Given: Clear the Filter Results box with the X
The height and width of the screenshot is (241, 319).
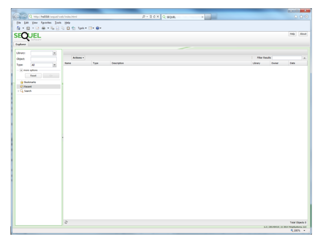Looking at the screenshot, I should [x=305, y=58].
